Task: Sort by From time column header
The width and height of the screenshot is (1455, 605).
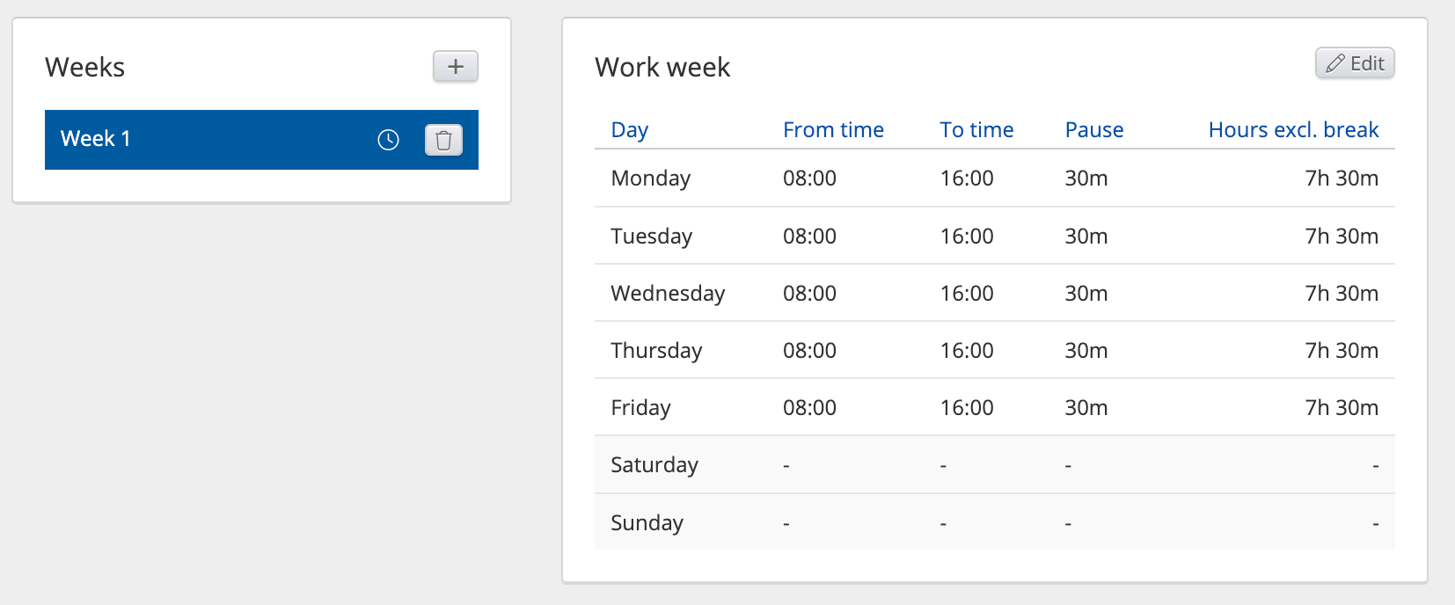Action: tap(833, 130)
